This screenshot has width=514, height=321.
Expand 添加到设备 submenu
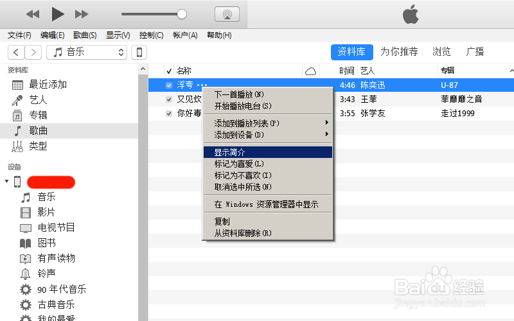tap(268, 135)
